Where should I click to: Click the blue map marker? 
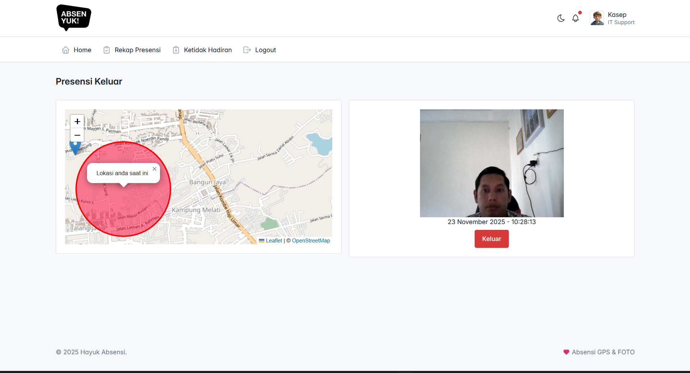(75, 147)
